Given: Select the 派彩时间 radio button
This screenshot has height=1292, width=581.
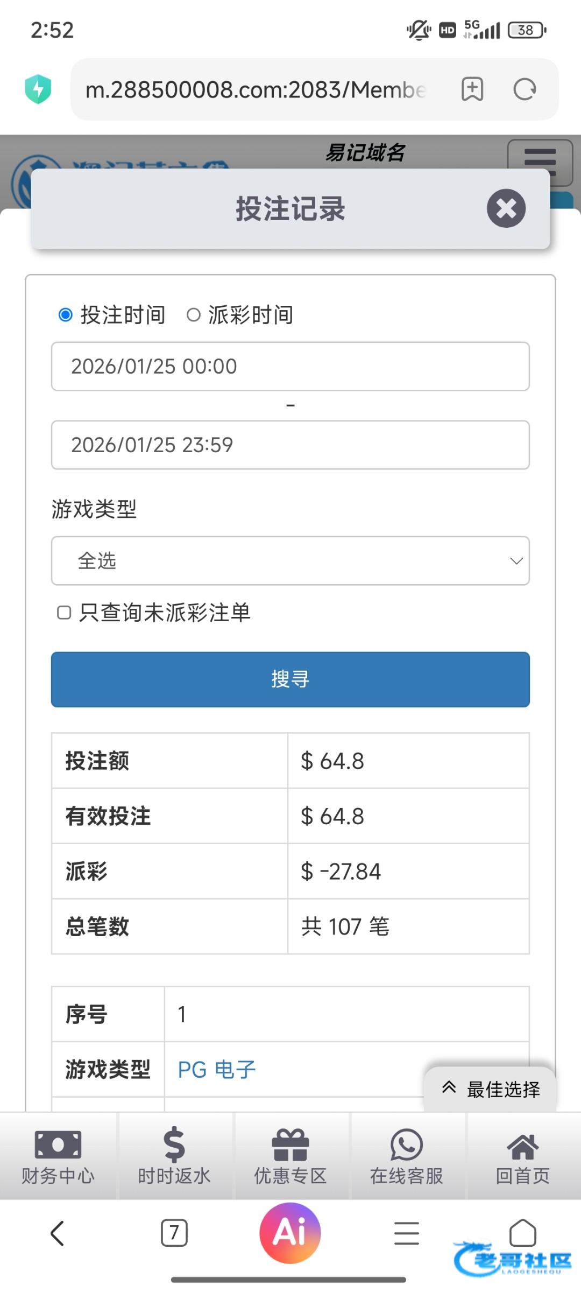Looking at the screenshot, I should [193, 315].
